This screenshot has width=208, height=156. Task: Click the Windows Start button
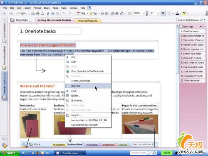pos(9,153)
